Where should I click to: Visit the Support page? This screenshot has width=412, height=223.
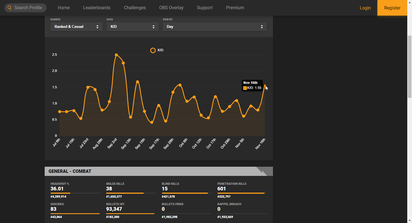tap(205, 8)
